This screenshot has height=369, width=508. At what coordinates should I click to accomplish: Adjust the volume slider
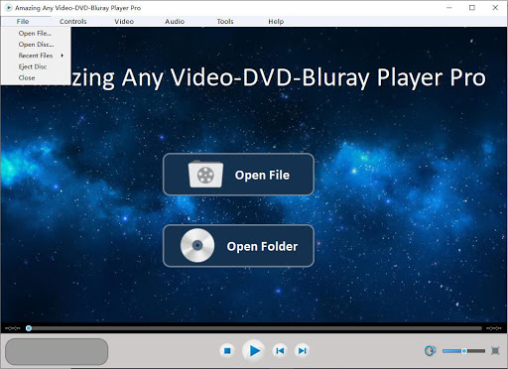pyautogui.click(x=463, y=351)
